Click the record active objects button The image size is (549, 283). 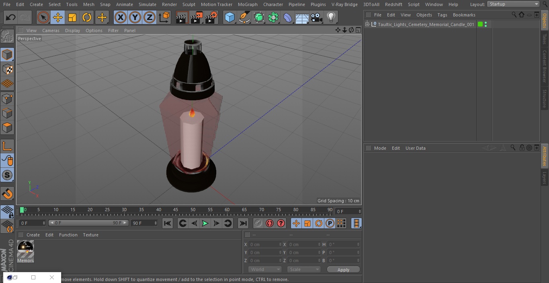[x=258, y=223]
